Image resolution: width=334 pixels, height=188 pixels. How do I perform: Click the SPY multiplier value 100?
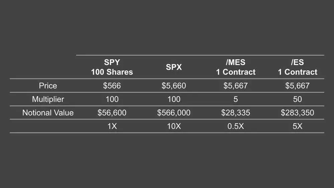(x=112, y=99)
